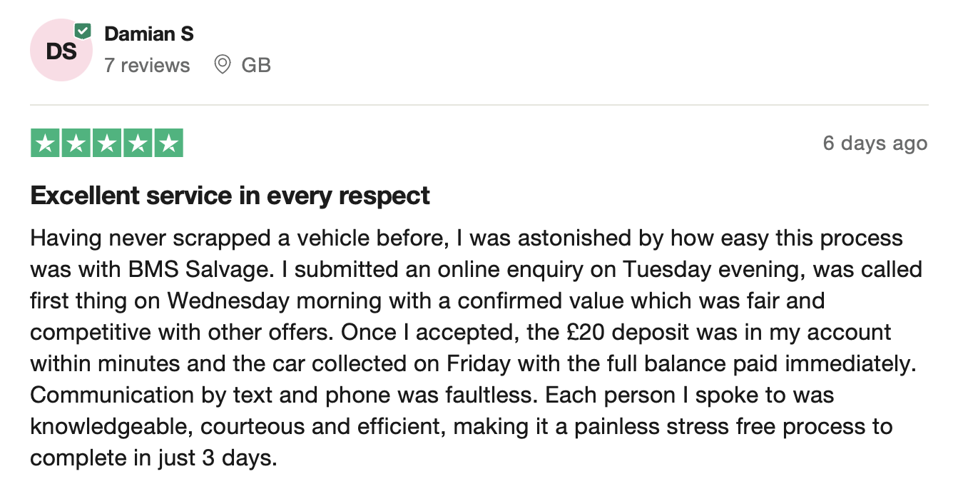Select the first green rating star
The image size is (953, 484).
46,143
